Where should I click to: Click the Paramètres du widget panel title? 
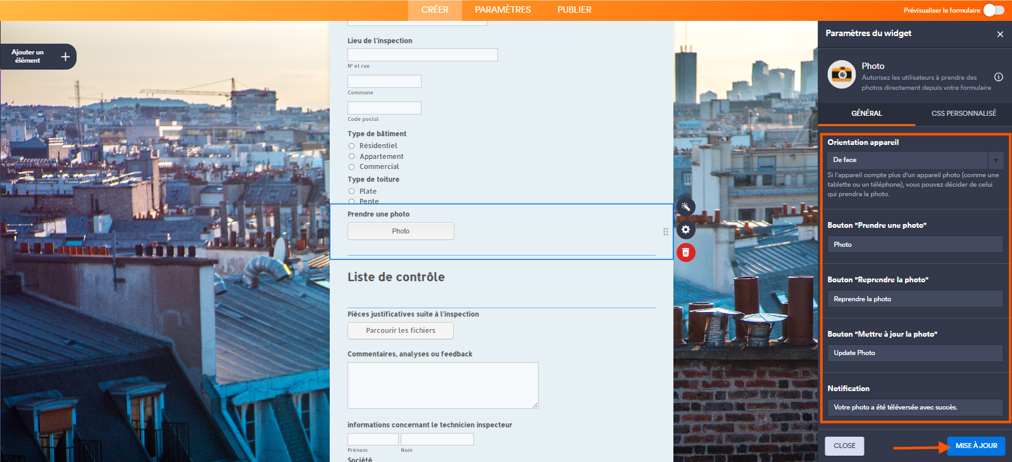[868, 34]
